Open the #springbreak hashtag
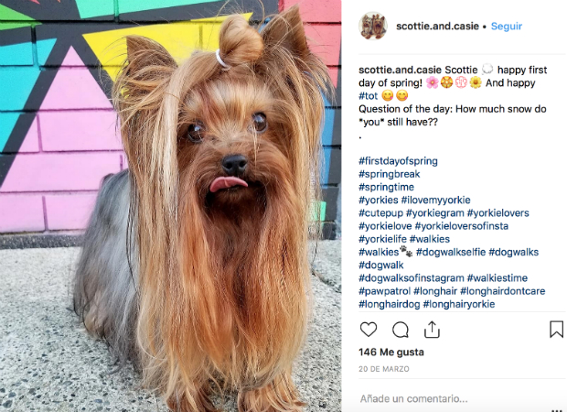567x412 pixels. point(390,174)
